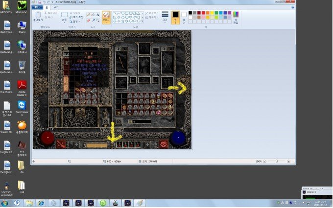Select the Color picker eyedropper tool
333x208 pixels.
coord(93,21)
